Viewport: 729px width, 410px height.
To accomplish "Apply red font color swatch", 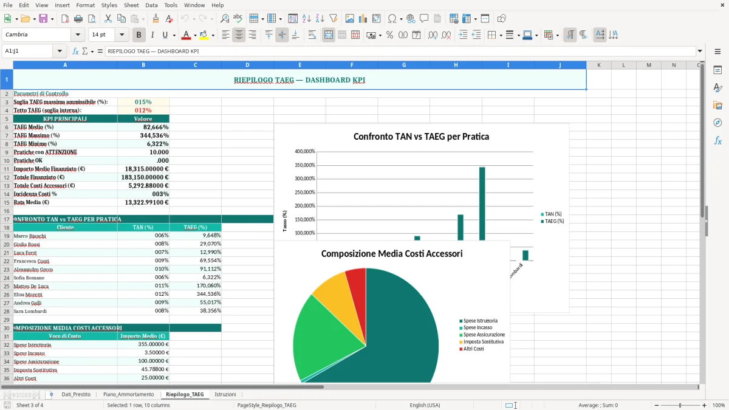I will tap(187, 35).
